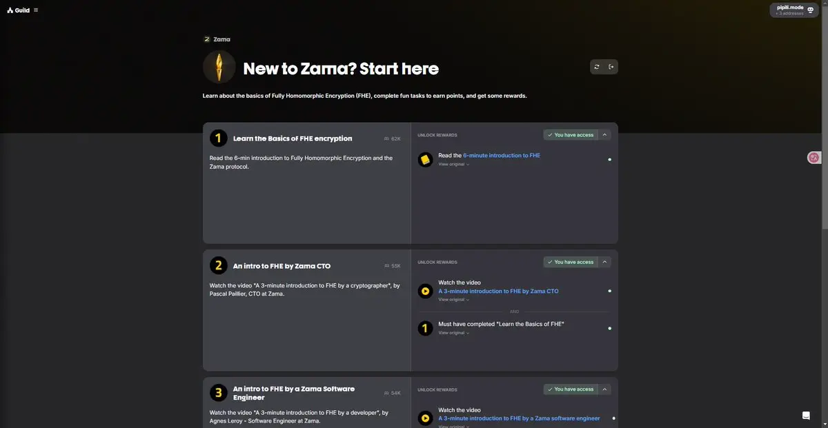Open A 3-minute introduction by Zama CTO link
The width and height of the screenshot is (828, 428).
point(498,292)
